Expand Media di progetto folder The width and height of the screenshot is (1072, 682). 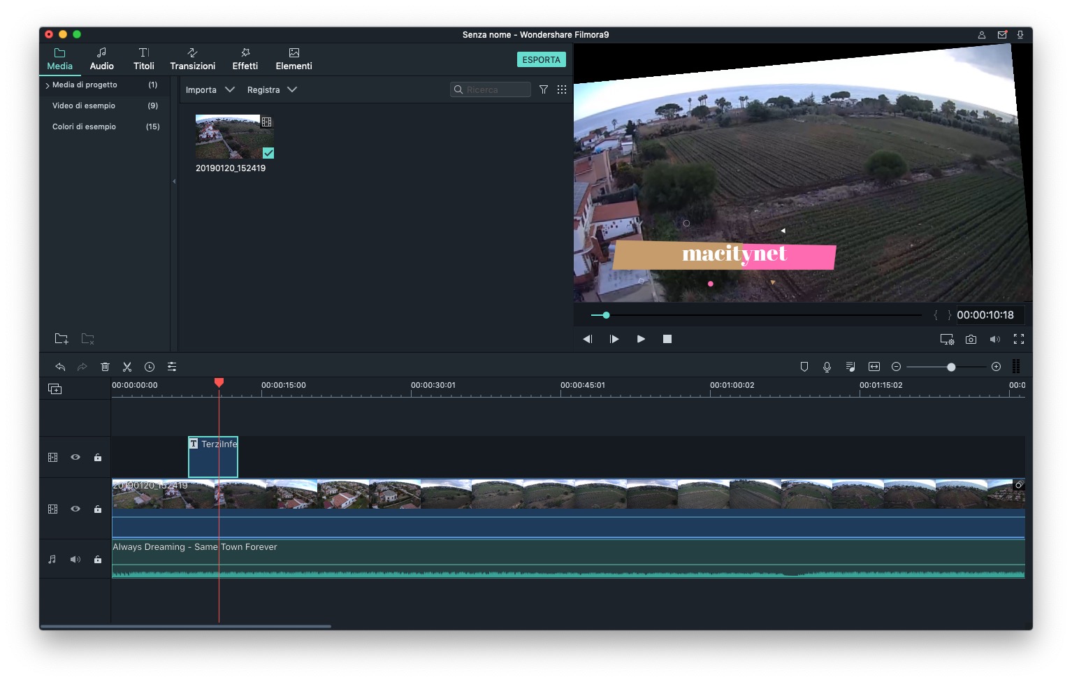48,85
